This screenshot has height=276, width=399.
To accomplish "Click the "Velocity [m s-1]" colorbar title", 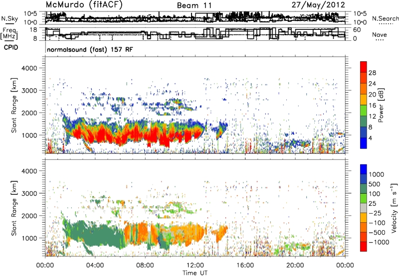I will coord(394,208).
